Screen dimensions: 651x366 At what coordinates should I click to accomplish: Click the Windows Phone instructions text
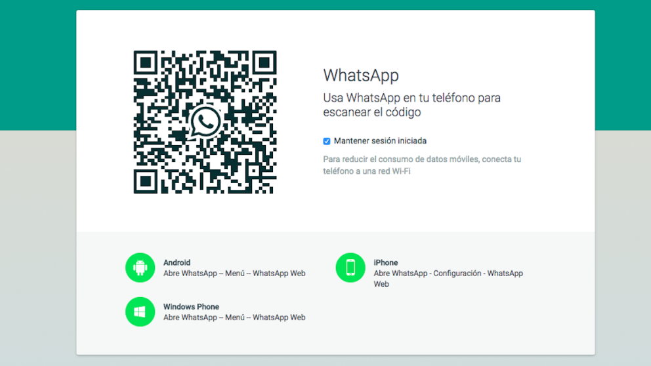point(234,317)
